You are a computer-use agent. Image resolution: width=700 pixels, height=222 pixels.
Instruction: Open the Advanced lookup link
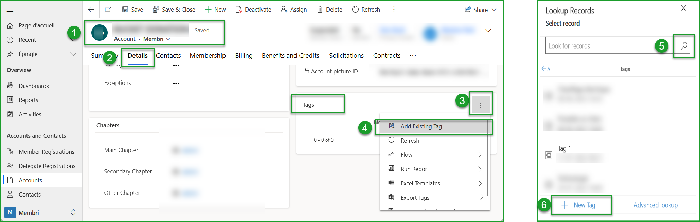coord(655,205)
